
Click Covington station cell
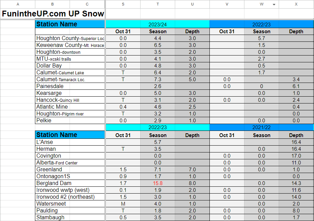(x=70, y=156)
